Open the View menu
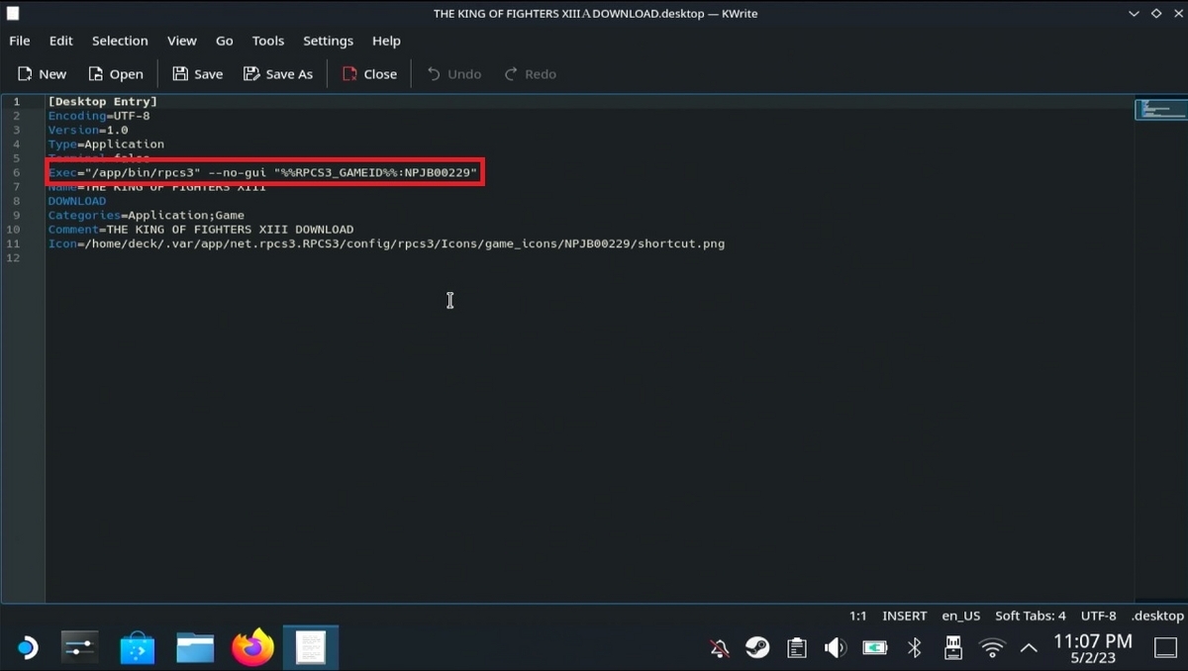The image size is (1188, 671). click(182, 41)
